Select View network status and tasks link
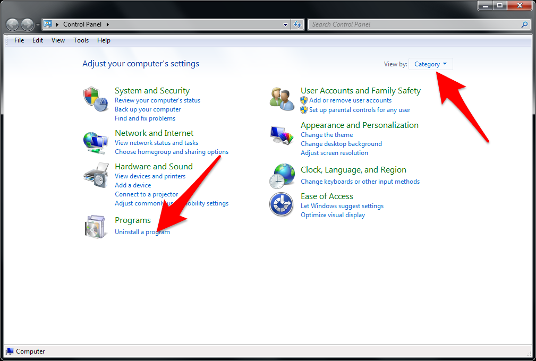Image resolution: width=536 pixels, height=361 pixels. tap(156, 143)
